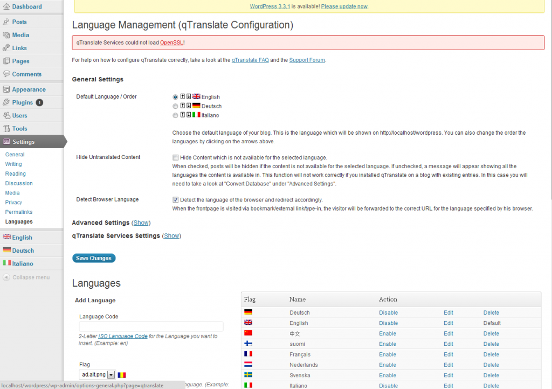Open the Tools menu in sidebar
Screen dimensions: 552x389
click(x=20, y=129)
